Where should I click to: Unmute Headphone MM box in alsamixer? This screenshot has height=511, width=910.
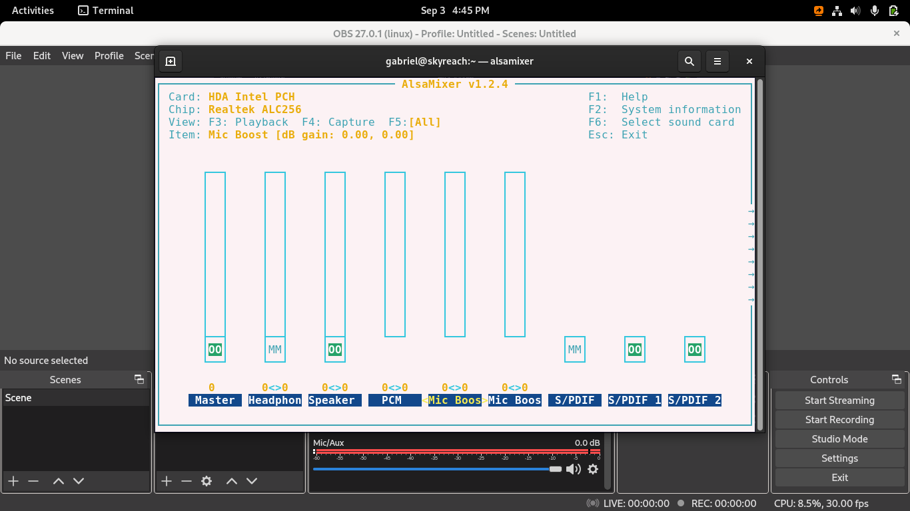(275, 349)
